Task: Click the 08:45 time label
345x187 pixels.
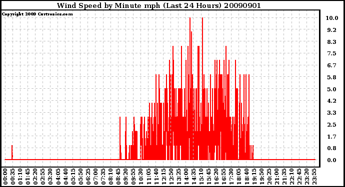Action: click(x=118, y=177)
